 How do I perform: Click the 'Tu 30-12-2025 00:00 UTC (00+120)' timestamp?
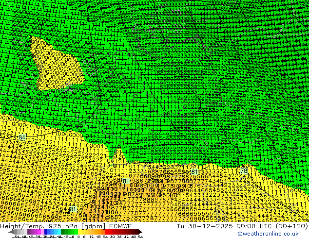click(x=242, y=226)
